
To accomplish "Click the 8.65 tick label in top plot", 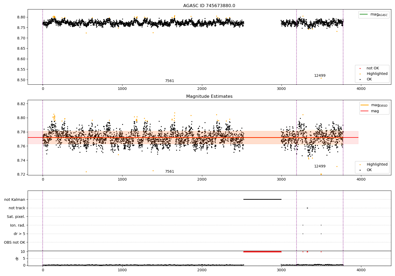I will tap(21, 49).
